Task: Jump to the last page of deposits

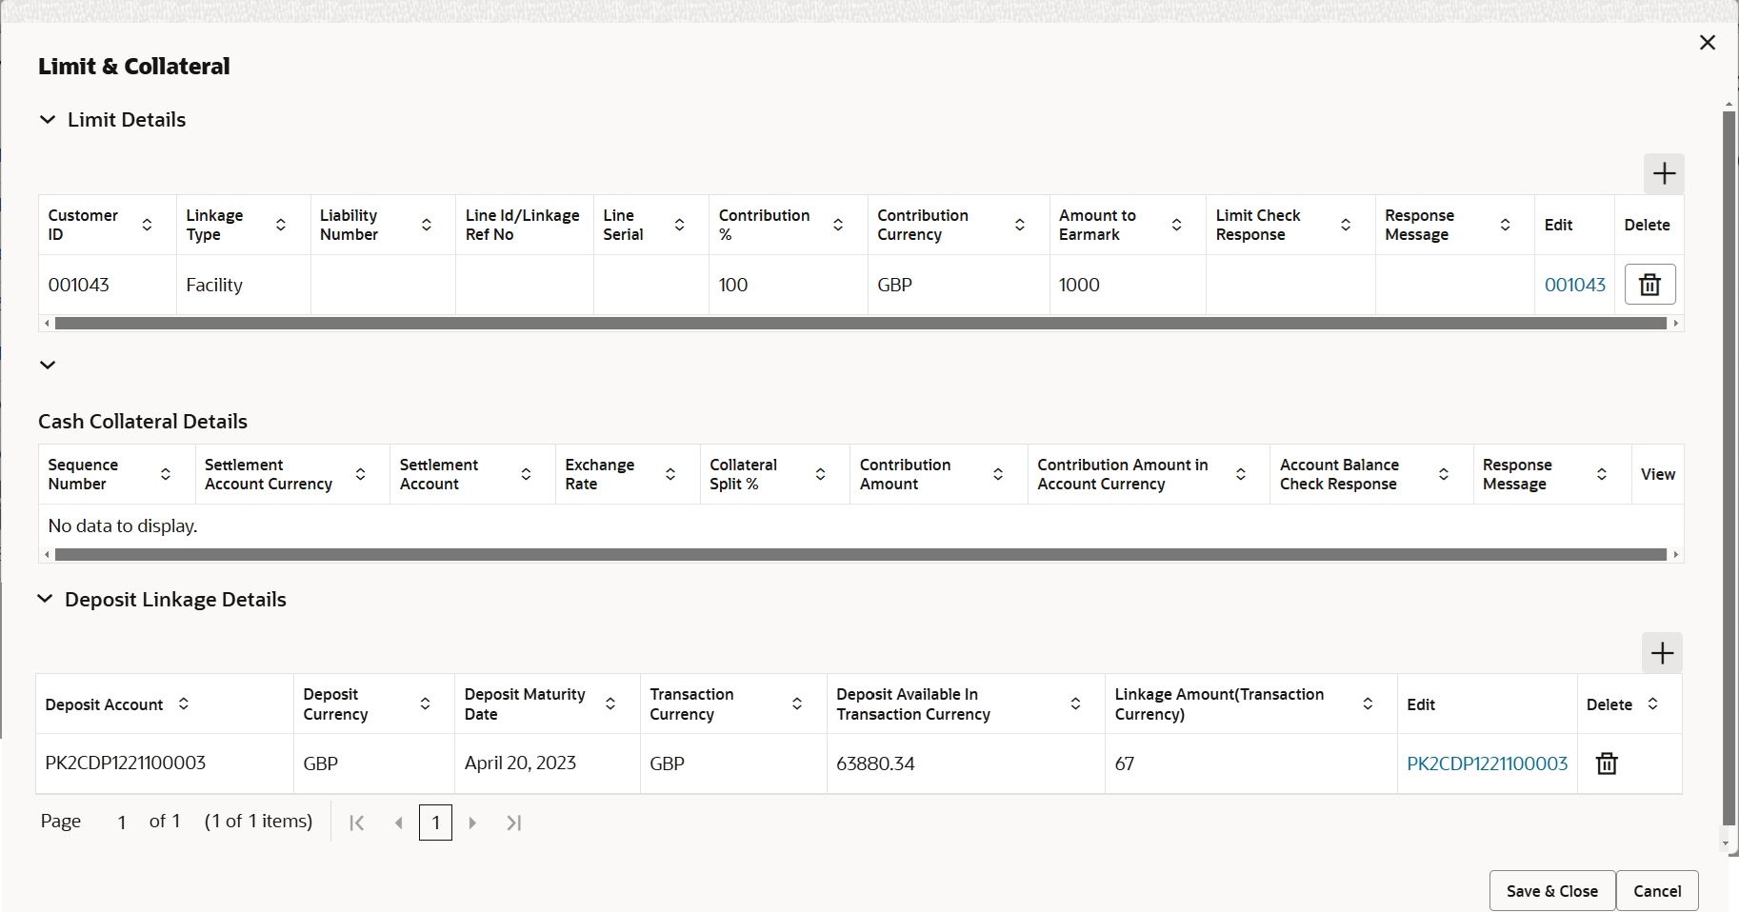Action: [x=514, y=823]
